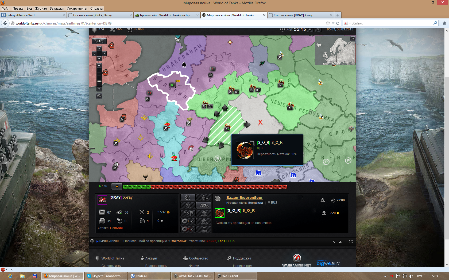Click the map zoom slider handle
449x280 pixels.
pyautogui.click(x=99, y=81)
